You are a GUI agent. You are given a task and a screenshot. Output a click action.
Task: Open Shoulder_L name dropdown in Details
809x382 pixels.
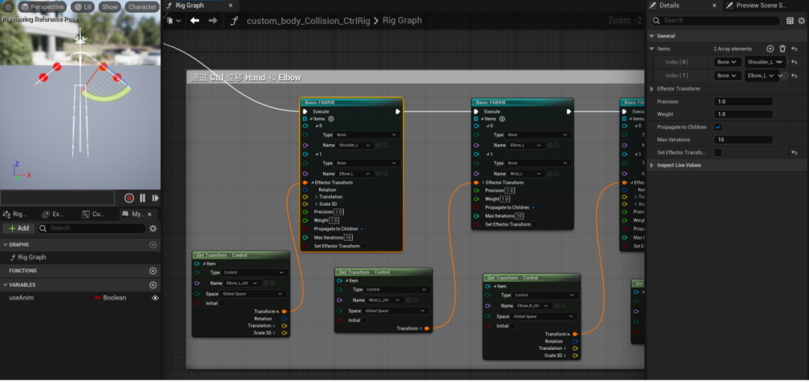tap(765, 62)
